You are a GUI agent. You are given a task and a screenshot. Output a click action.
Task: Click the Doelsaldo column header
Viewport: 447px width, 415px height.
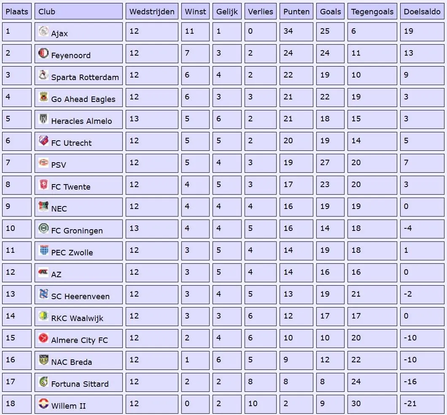(422, 12)
